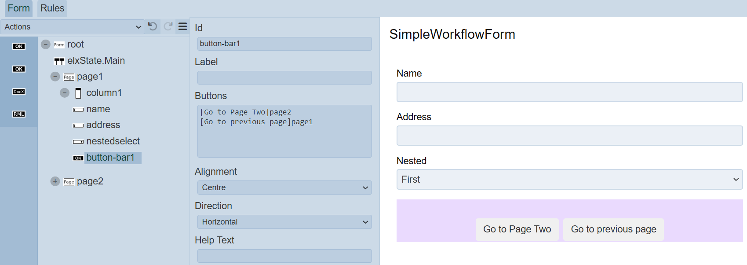Image resolution: width=747 pixels, height=265 pixels.
Task: Select the DocX icon in sidebar palette
Action: point(19,92)
